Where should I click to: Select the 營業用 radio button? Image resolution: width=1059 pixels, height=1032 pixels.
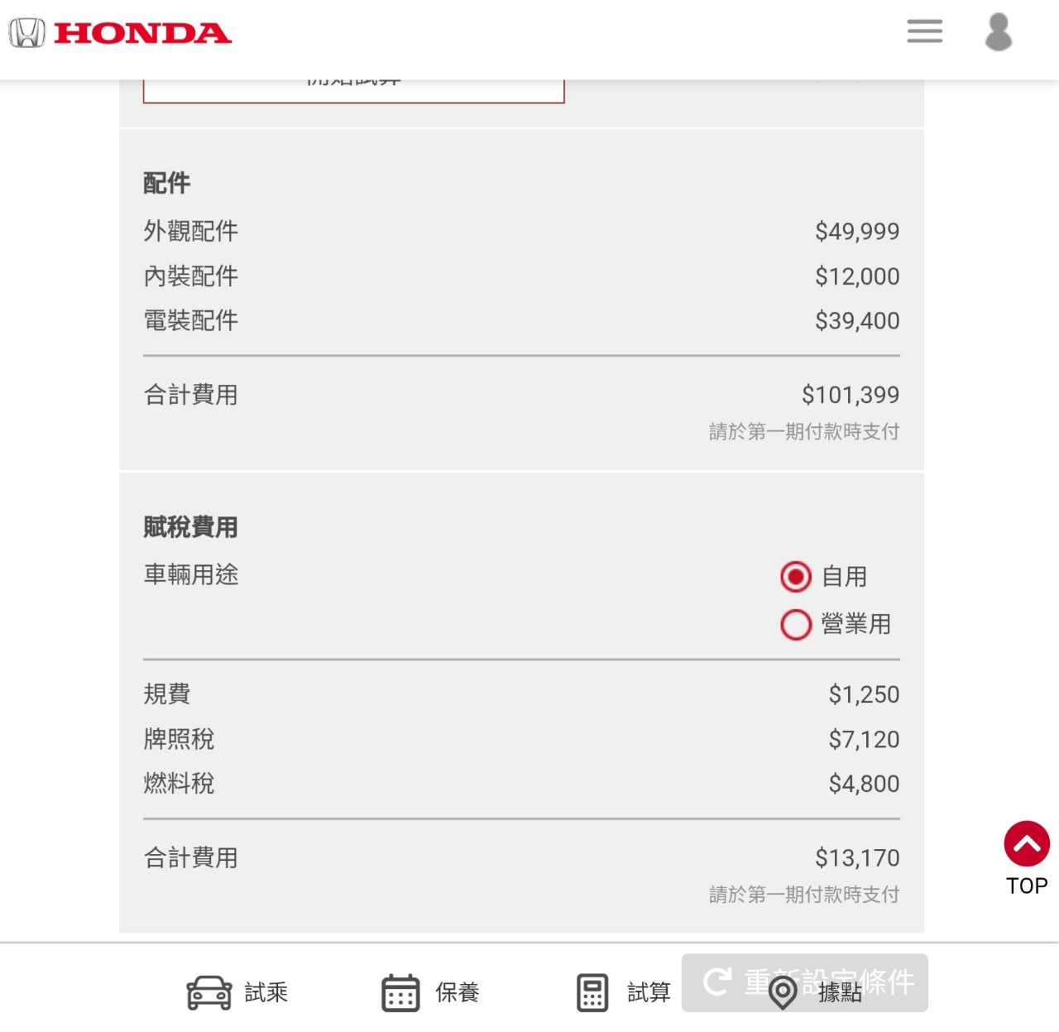pos(796,625)
